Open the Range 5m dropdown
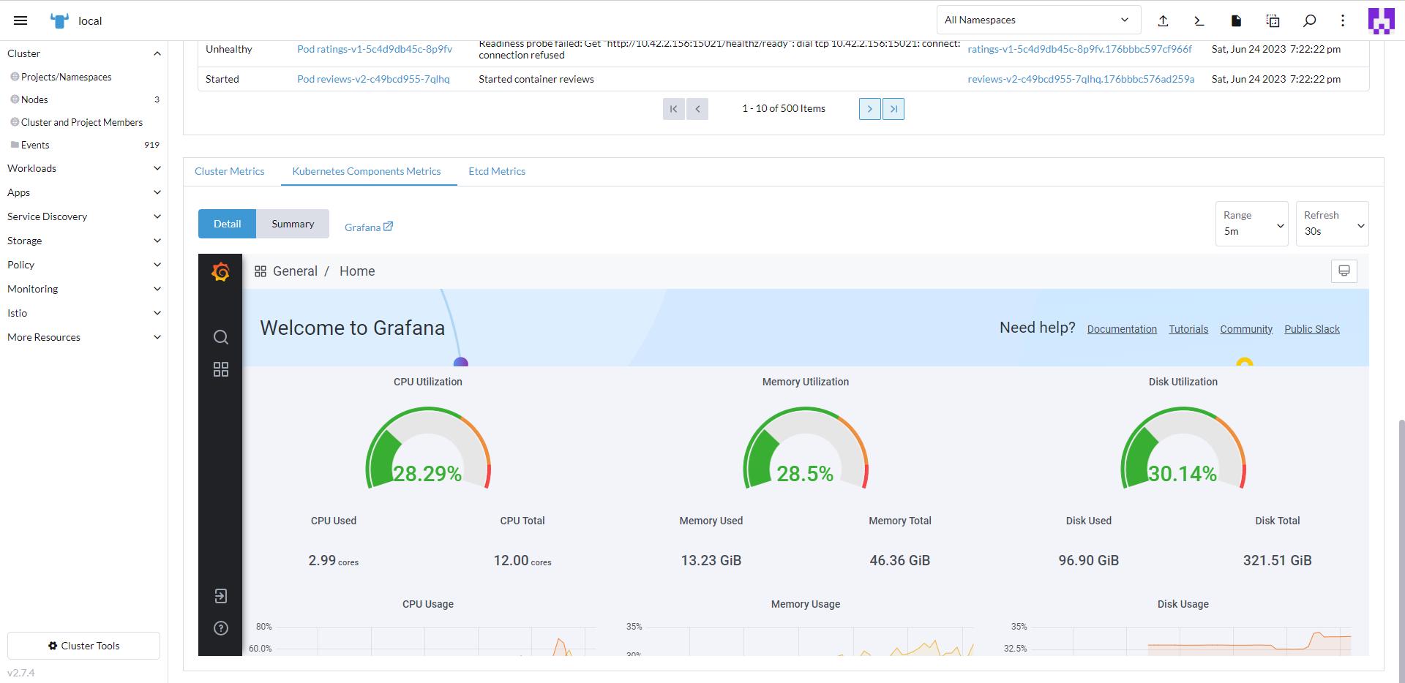The image size is (1405, 683). pos(1251,224)
